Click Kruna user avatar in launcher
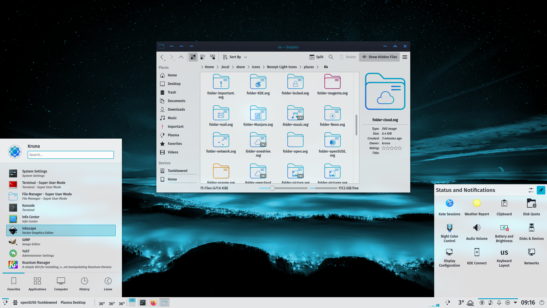This screenshot has height=308, width=547. 15,152
